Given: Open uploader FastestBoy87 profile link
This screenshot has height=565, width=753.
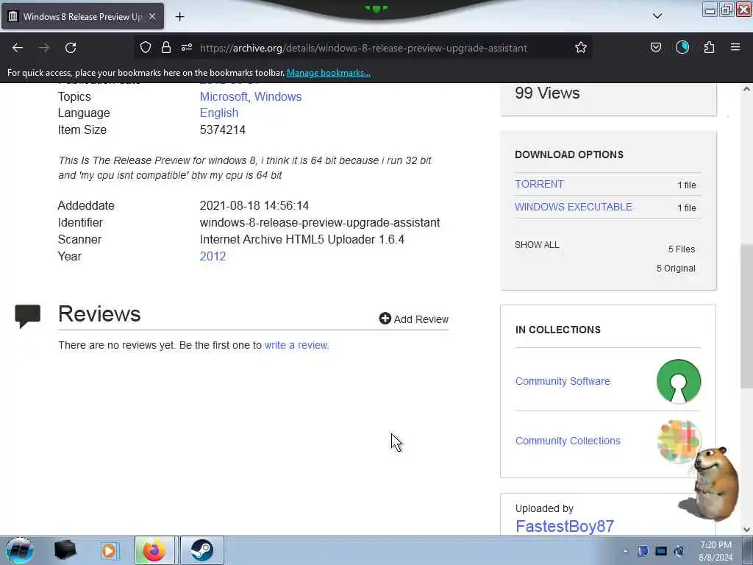Looking at the screenshot, I should click(564, 526).
